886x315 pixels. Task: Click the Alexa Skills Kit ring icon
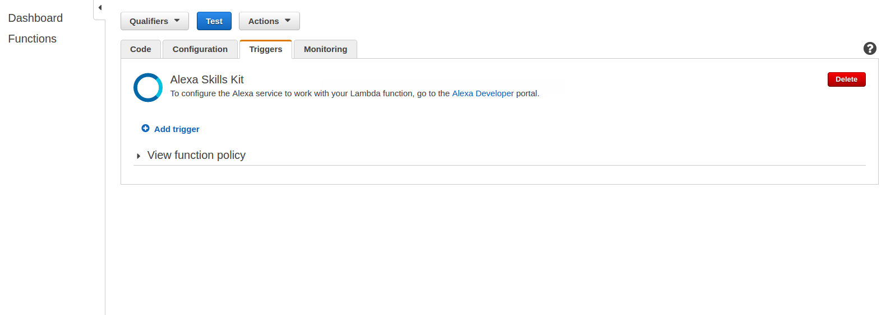148,88
